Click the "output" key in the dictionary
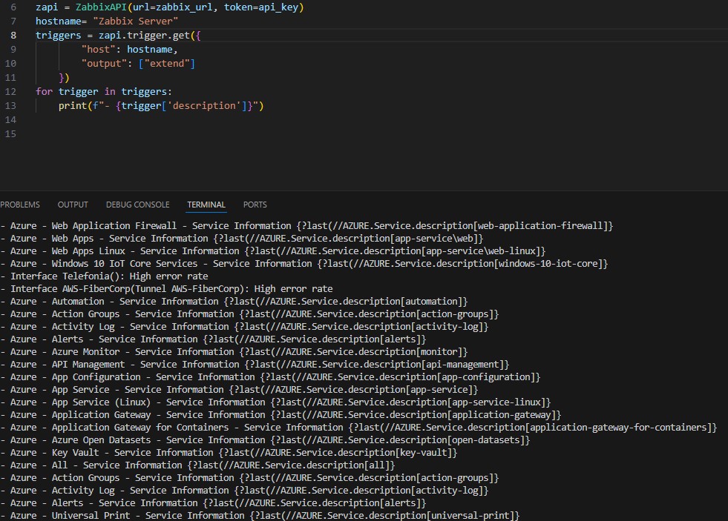The width and height of the screenshot is (728, 521). tap(104, 64)
